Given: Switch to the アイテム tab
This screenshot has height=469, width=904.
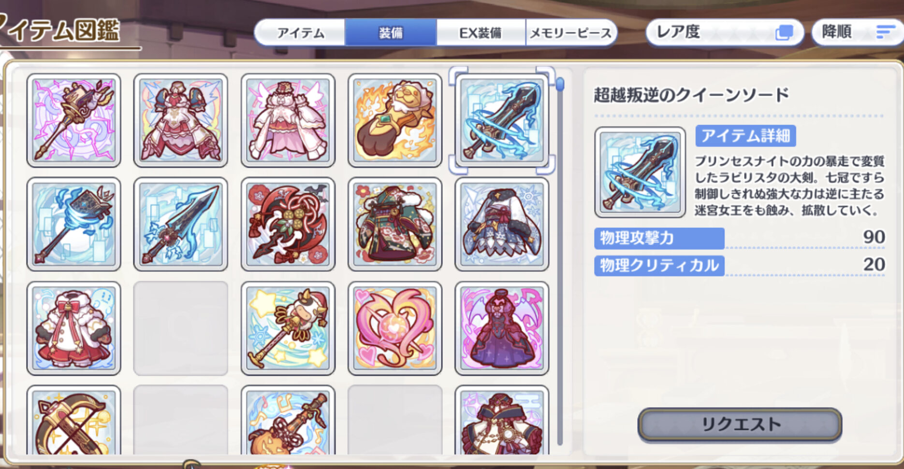Looking at the screenshot, I should 300,33.
